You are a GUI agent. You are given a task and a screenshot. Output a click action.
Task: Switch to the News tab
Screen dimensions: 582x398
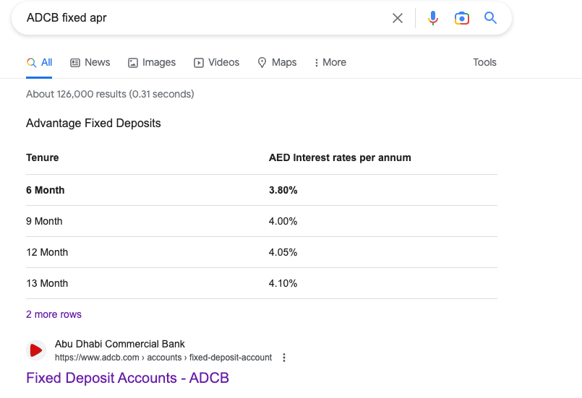[x=90, y=62]
